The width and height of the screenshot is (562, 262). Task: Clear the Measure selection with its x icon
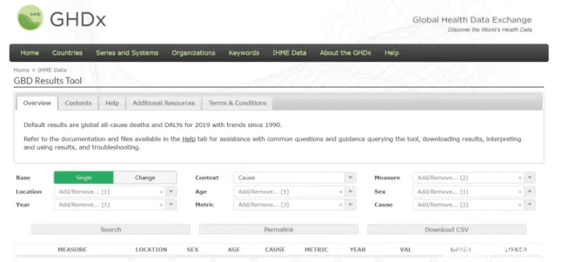520,178
